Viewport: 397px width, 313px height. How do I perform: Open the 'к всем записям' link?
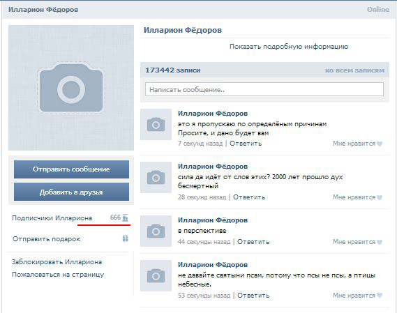354,70
